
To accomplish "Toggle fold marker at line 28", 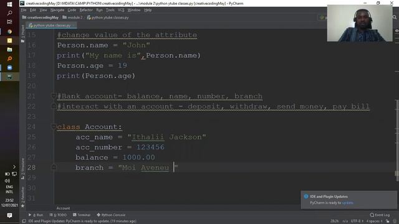I will click(54, 167).
